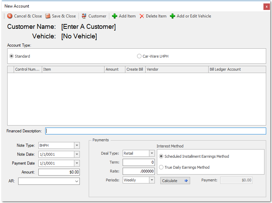Click the Item column header
This screenshot has height=203, width=272.
tap(73, 70)
